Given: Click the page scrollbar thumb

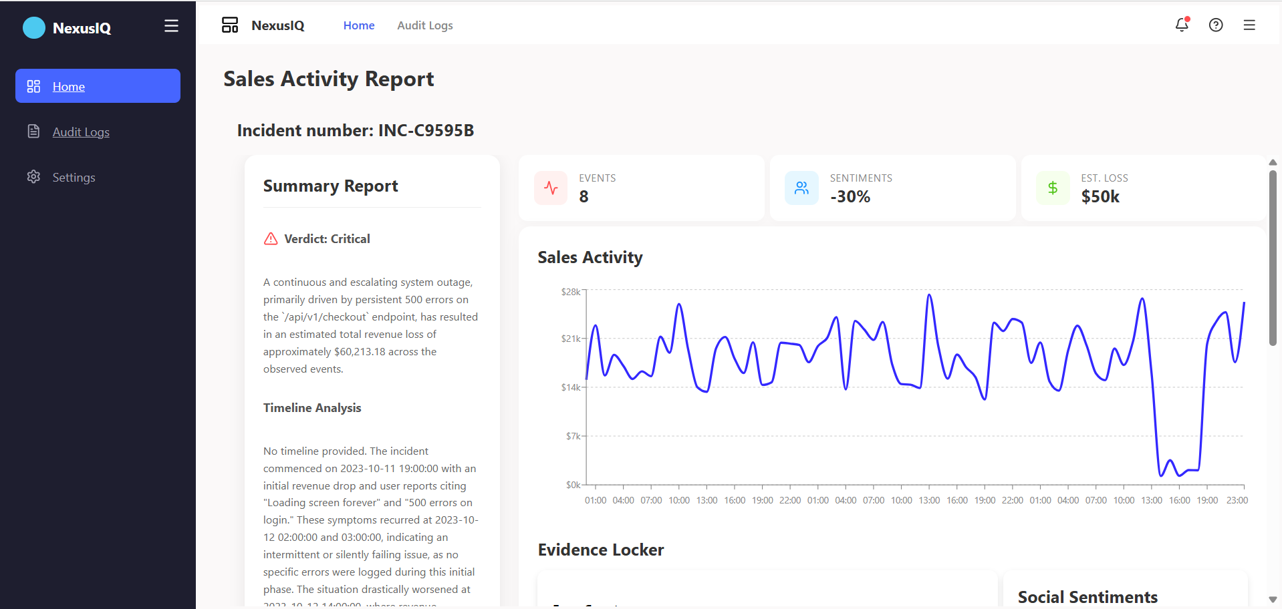Looking at the screenshot, I should coord(1273,257).
